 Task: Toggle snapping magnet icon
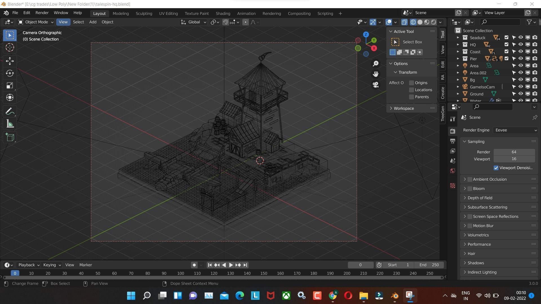(225, 22)
